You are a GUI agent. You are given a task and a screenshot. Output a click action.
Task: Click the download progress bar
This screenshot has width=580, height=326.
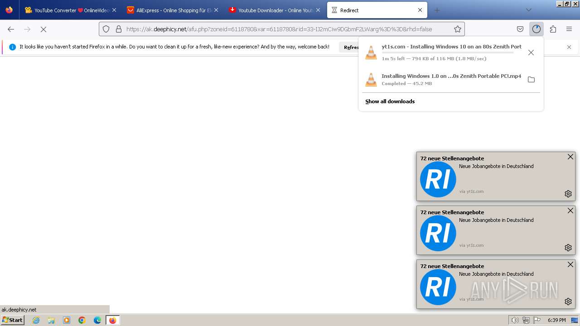tap(448, 53)
